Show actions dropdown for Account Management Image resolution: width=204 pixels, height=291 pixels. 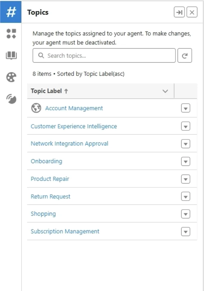tap(186, 108)
